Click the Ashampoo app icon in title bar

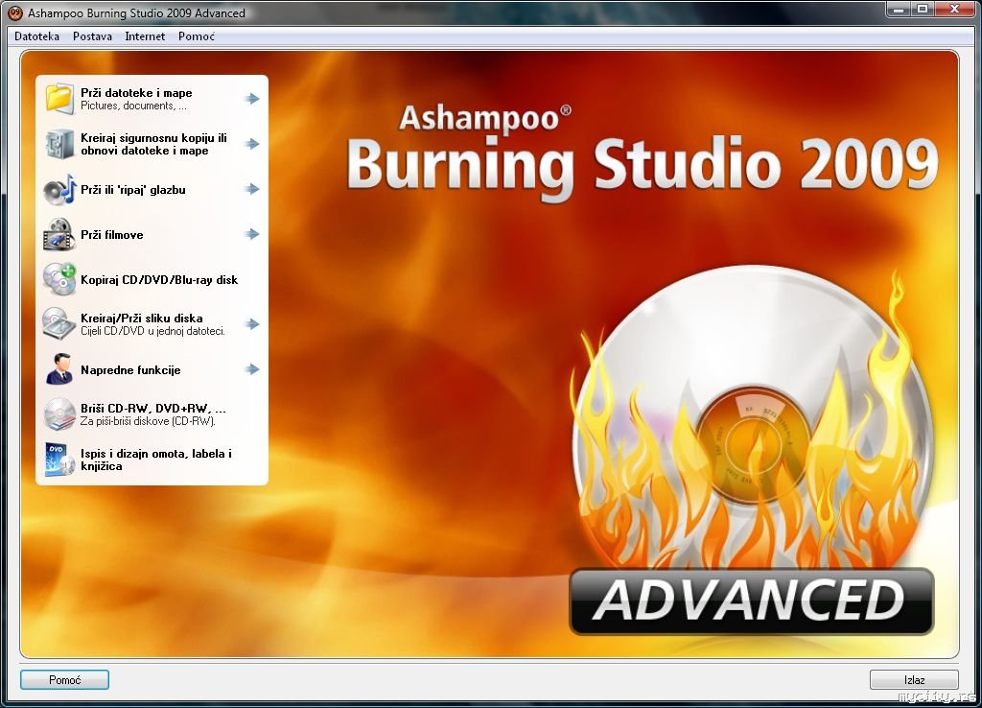14,12
